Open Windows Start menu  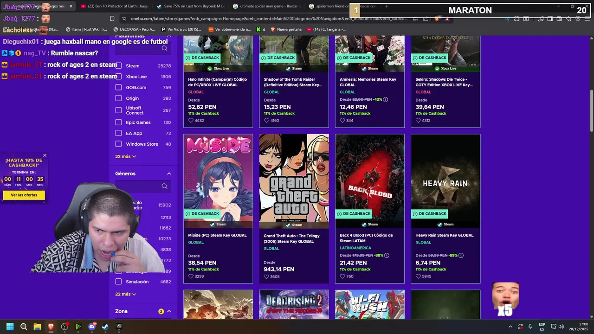click(x=10, y=327)
